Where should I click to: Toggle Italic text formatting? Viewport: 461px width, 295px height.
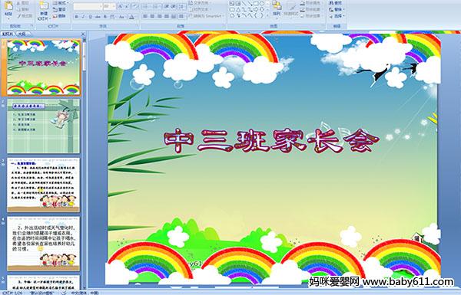click(x=83, y=17)
